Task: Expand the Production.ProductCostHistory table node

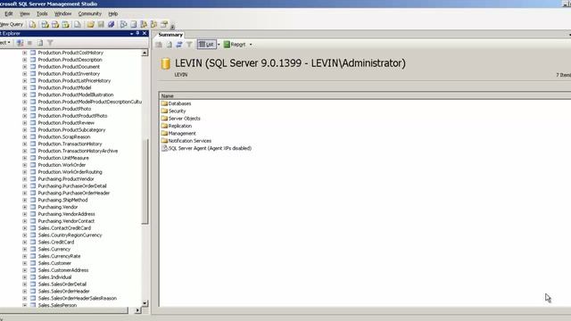Action: coord(24,53)
